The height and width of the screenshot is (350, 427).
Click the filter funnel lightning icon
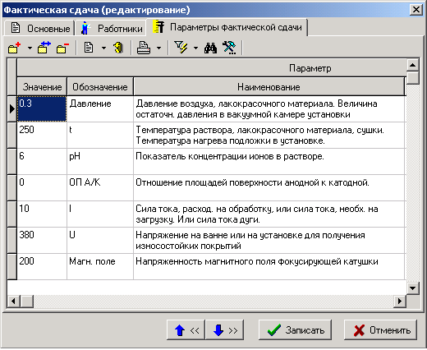(x=181, y=48)
